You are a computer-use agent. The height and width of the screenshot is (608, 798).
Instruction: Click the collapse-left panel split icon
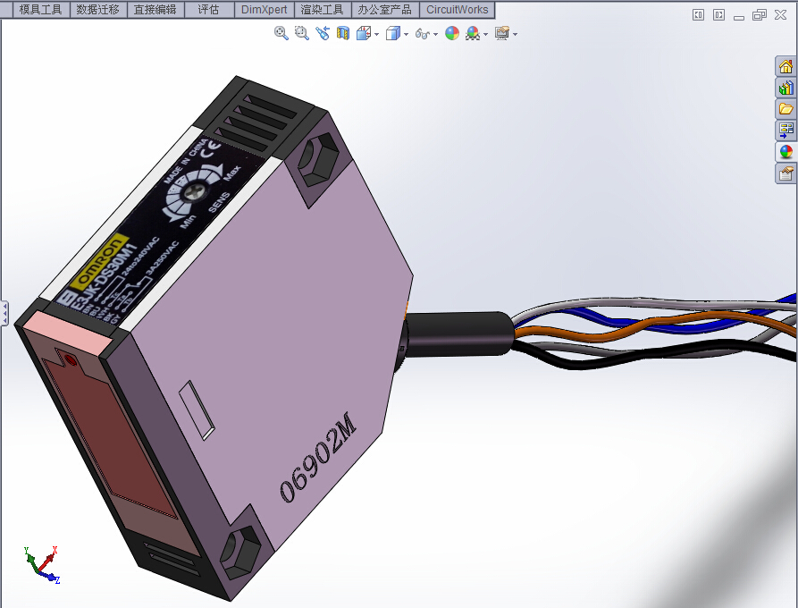[x=698, y=15]
